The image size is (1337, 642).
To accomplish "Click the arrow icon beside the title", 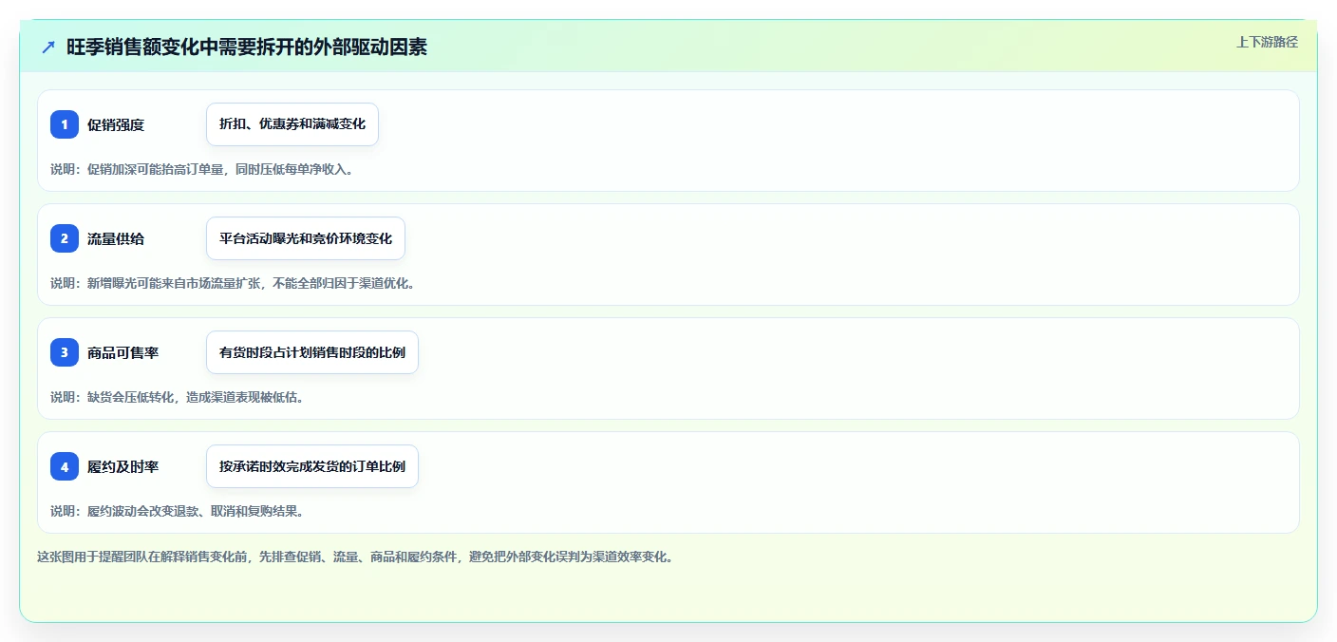I will pos(48,47).
